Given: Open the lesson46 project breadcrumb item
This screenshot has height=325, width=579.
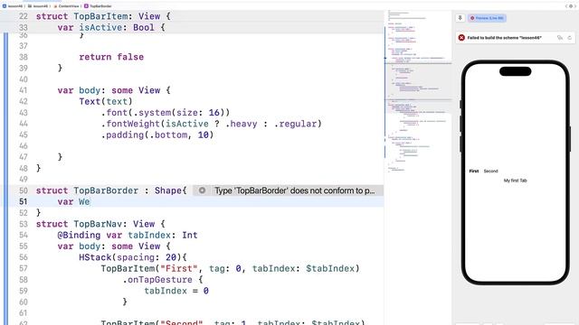Looking at the screenshot, I should (x=13, y=6).
